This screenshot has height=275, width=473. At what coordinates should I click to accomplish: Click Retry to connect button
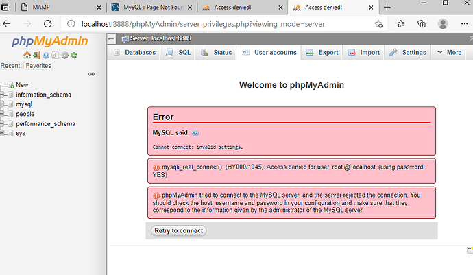[179, 230]
